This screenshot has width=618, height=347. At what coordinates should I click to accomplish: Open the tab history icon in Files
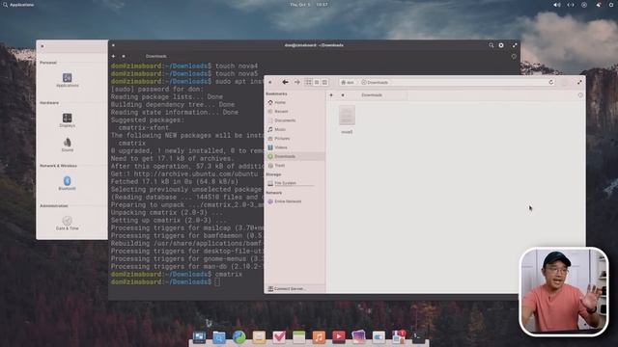click(x=580, y=95)
